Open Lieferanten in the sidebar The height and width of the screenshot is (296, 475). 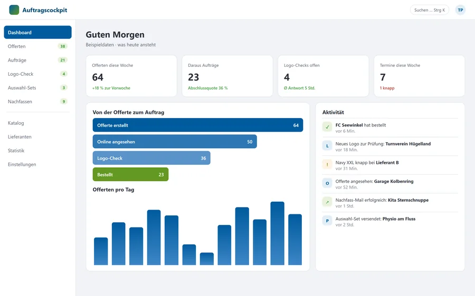click(37, 136)
